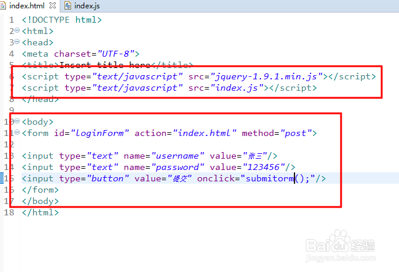Image resolution: width=399 pixels, height=272 pixels.
Task: Collapse the form tag fold on line 11
Action: (17, 132)
